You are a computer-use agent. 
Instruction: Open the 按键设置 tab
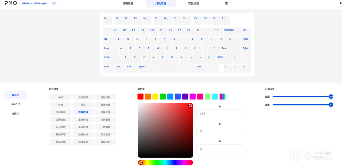tap(128, 3)
